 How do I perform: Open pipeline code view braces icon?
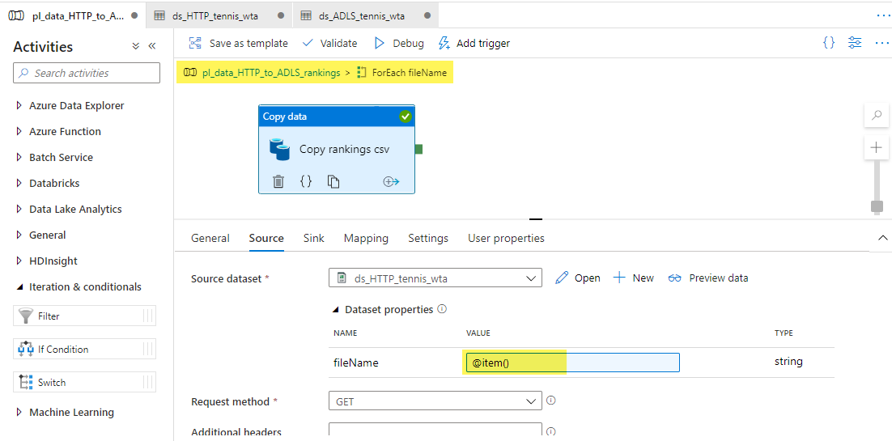pos(829,43)
